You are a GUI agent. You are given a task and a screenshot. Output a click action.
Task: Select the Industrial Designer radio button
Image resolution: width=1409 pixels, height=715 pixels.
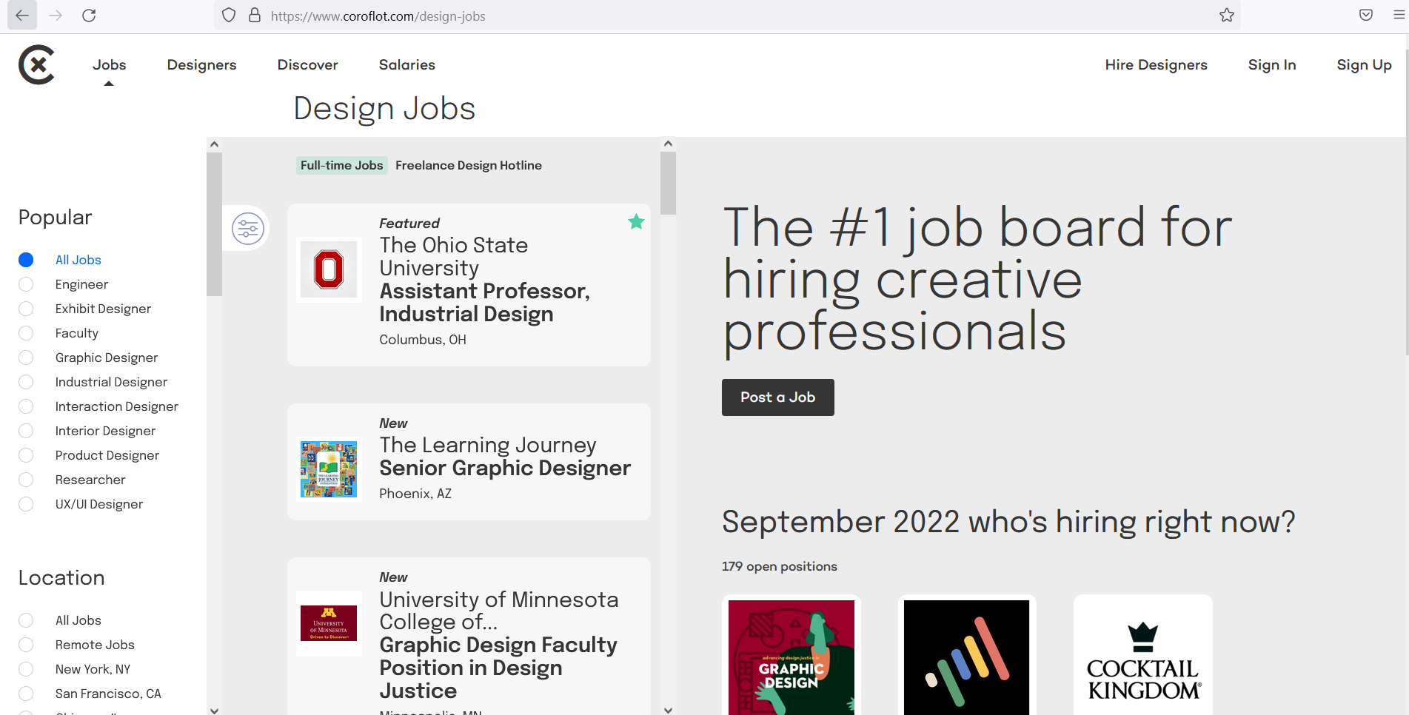click(x=26, y=382)
